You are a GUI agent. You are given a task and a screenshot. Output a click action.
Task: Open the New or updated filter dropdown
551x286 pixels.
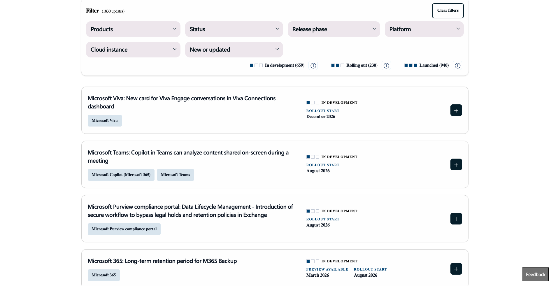point(234,50)
